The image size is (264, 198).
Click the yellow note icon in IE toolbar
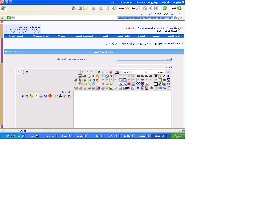pos(85,8)
